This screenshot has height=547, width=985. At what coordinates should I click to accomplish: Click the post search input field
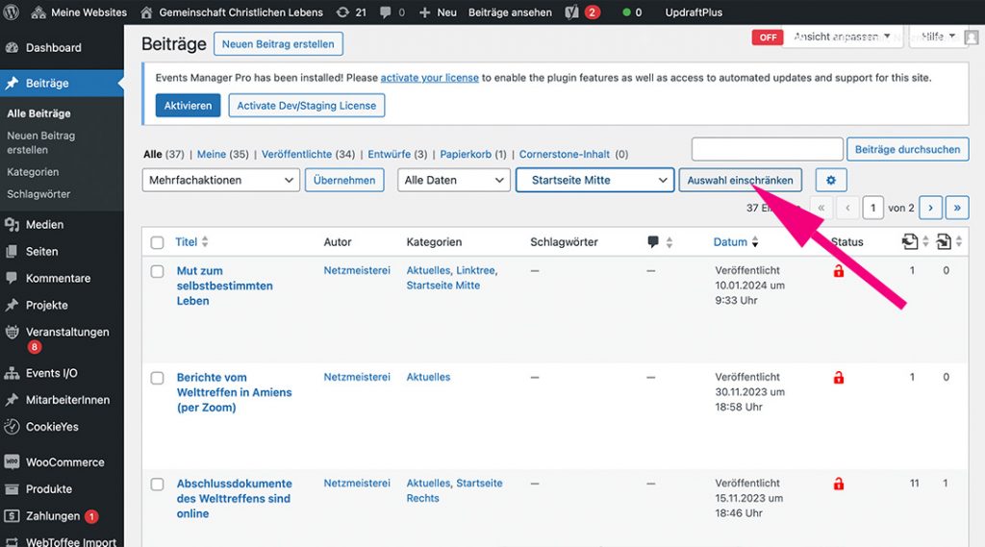pos(767,149)
